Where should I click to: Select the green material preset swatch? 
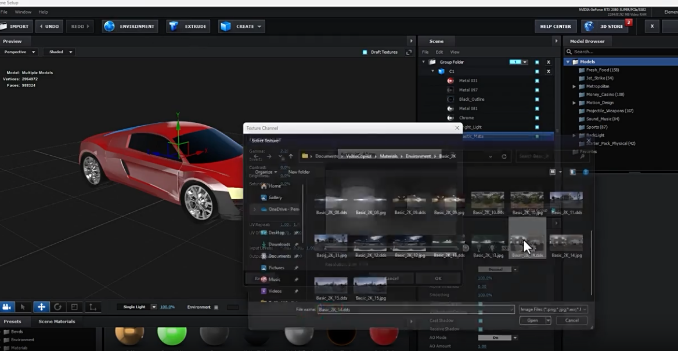[x=172, y=335]
